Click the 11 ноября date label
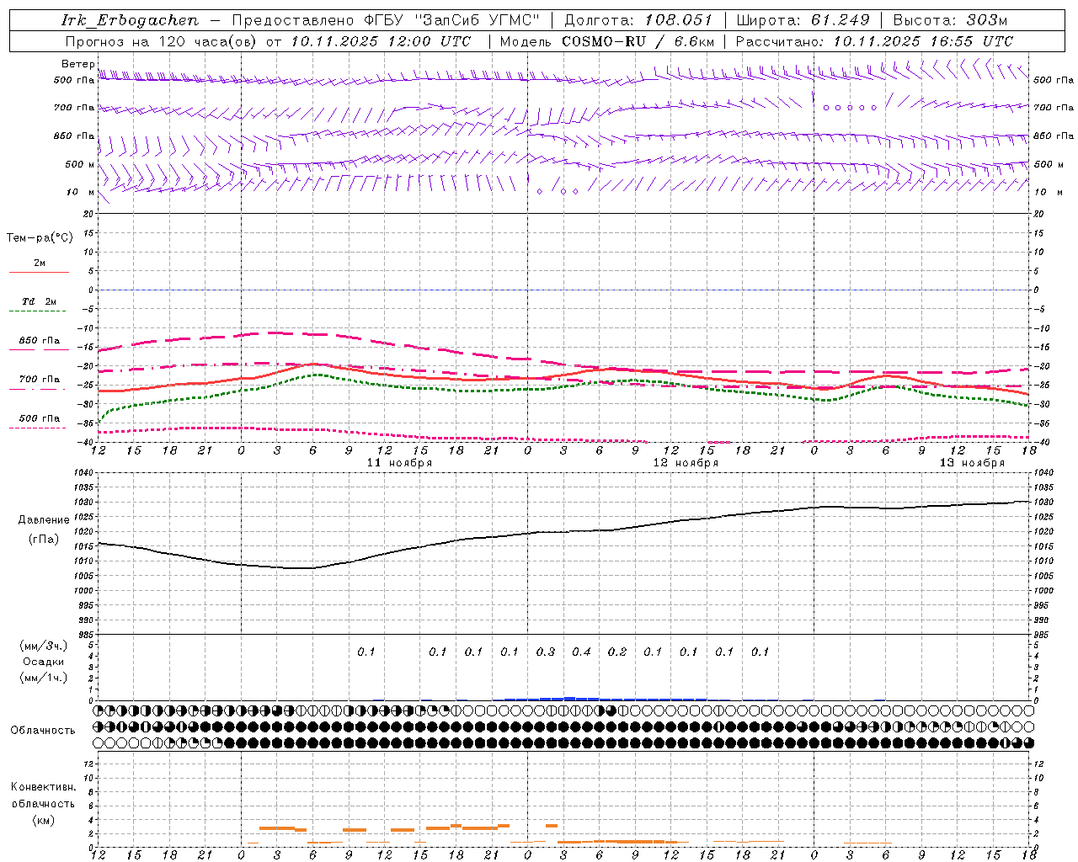Screen dimensions: 1078x862 pos(399,463)
